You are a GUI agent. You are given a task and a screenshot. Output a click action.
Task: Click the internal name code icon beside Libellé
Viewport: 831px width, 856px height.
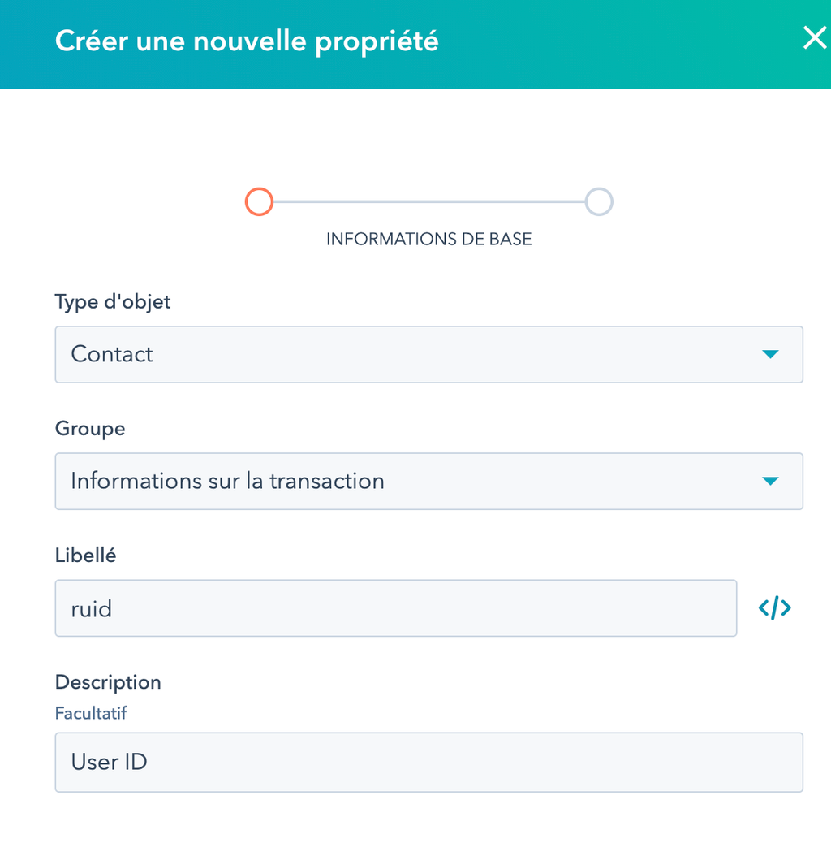(775, 608)
